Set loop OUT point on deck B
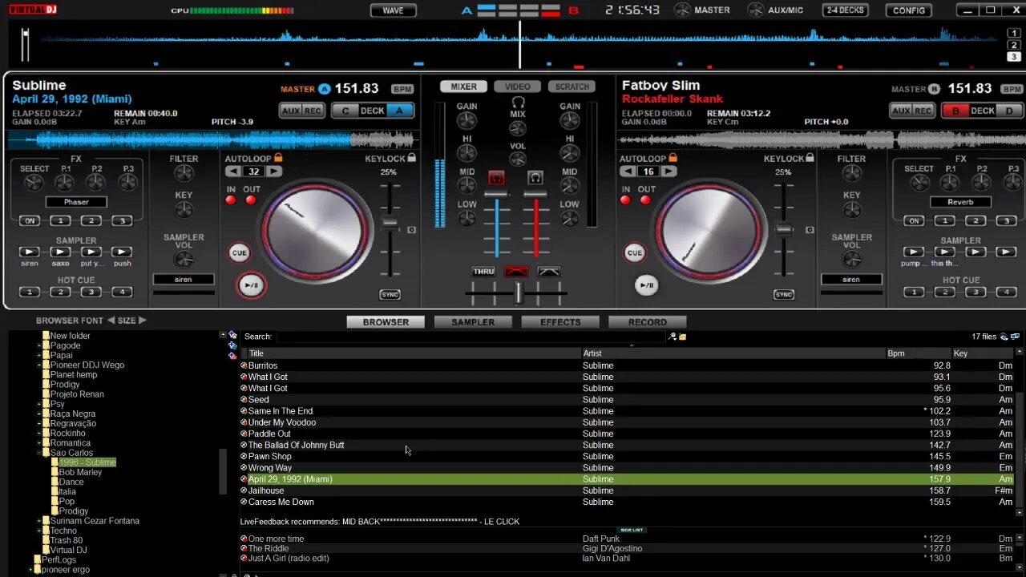 point(645,200)
